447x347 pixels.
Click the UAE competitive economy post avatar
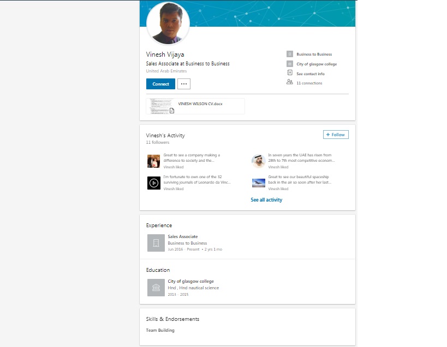(259, 161)
